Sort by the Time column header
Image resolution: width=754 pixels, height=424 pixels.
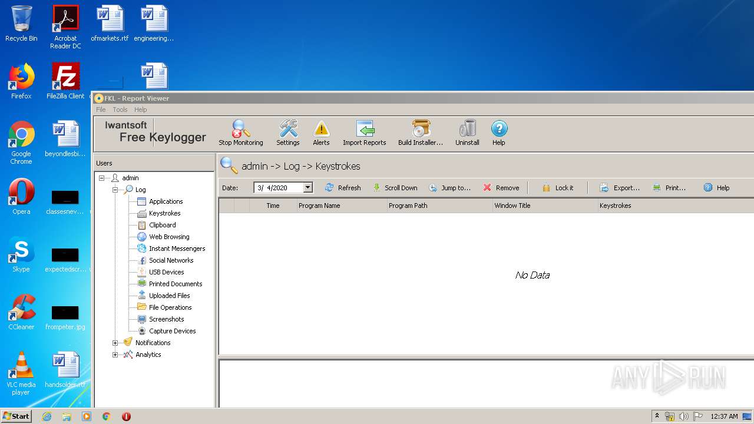point(273,206)
